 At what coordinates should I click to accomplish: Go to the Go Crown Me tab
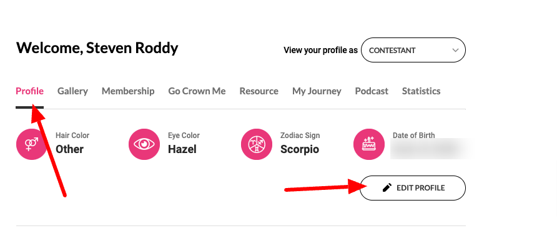pos(197,91)
